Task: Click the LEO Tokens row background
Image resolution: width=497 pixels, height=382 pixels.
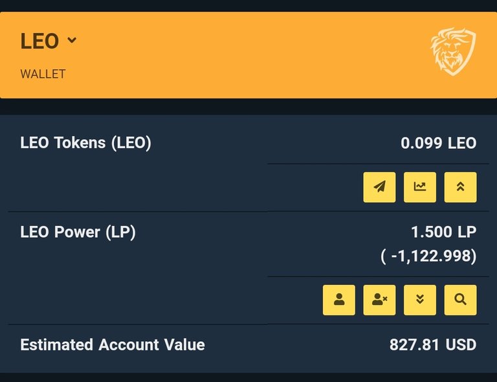Action: (248, 163)
